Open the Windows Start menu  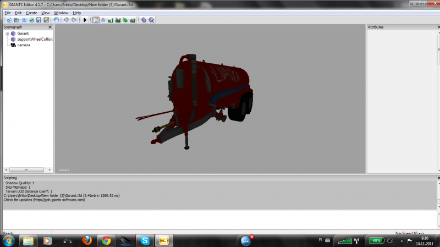(8, 241)
